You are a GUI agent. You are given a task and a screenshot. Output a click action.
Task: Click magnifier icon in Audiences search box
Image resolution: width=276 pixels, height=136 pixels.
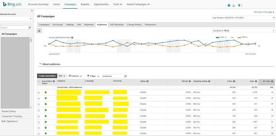pos(125,76)
